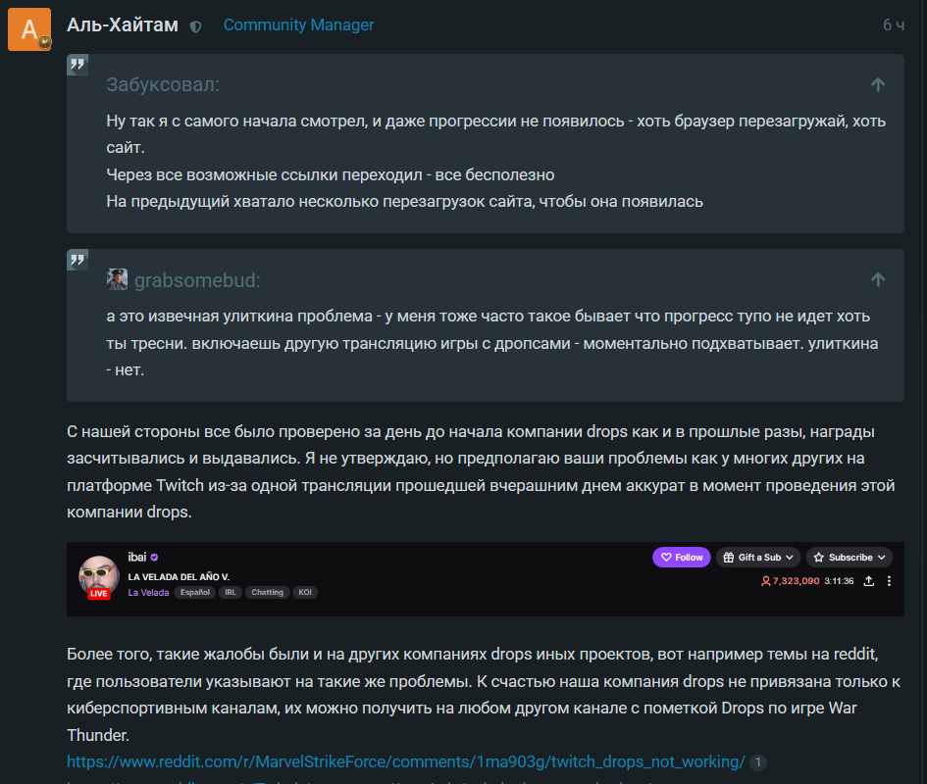This screenshot has width=927, height=784.
Task: Click the quotation mark icon on grabsomebud quote
Action: (77, 260)
